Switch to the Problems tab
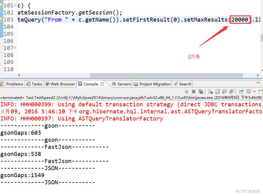Image resolution: width=263 pixels, height=196 pixels. click(x=12, y=84)
